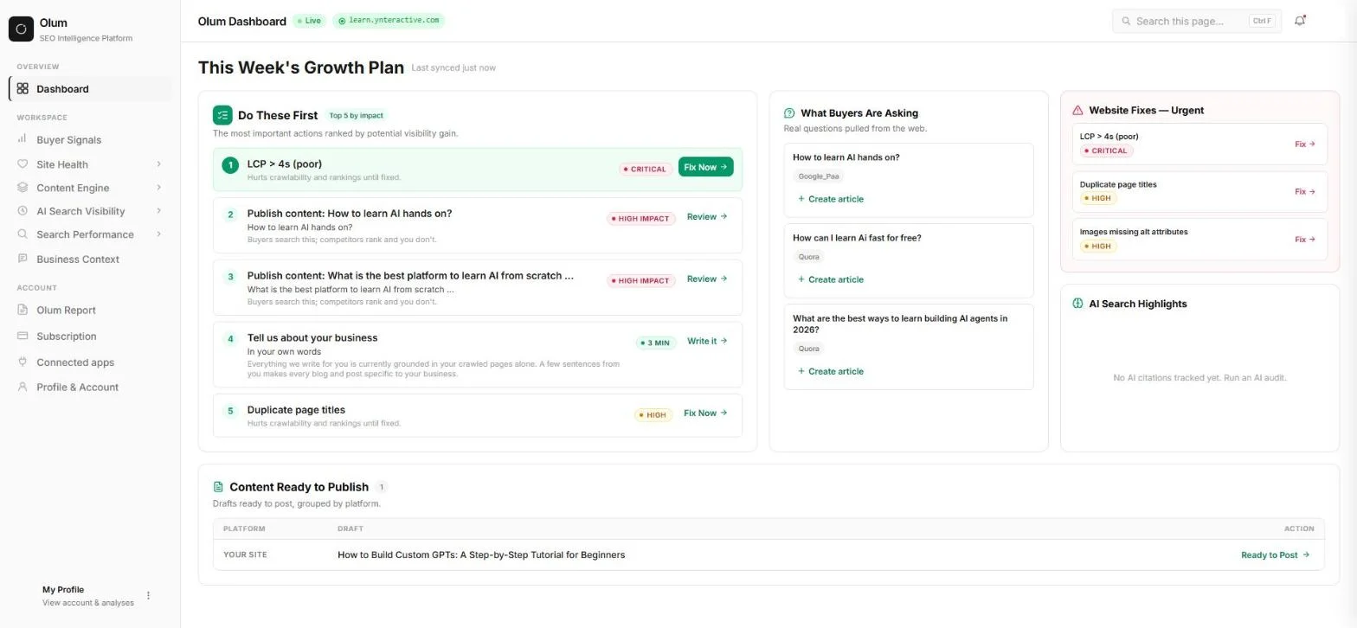Click the Business Context chat icon
1357x628 pixels.
(23, 259)
